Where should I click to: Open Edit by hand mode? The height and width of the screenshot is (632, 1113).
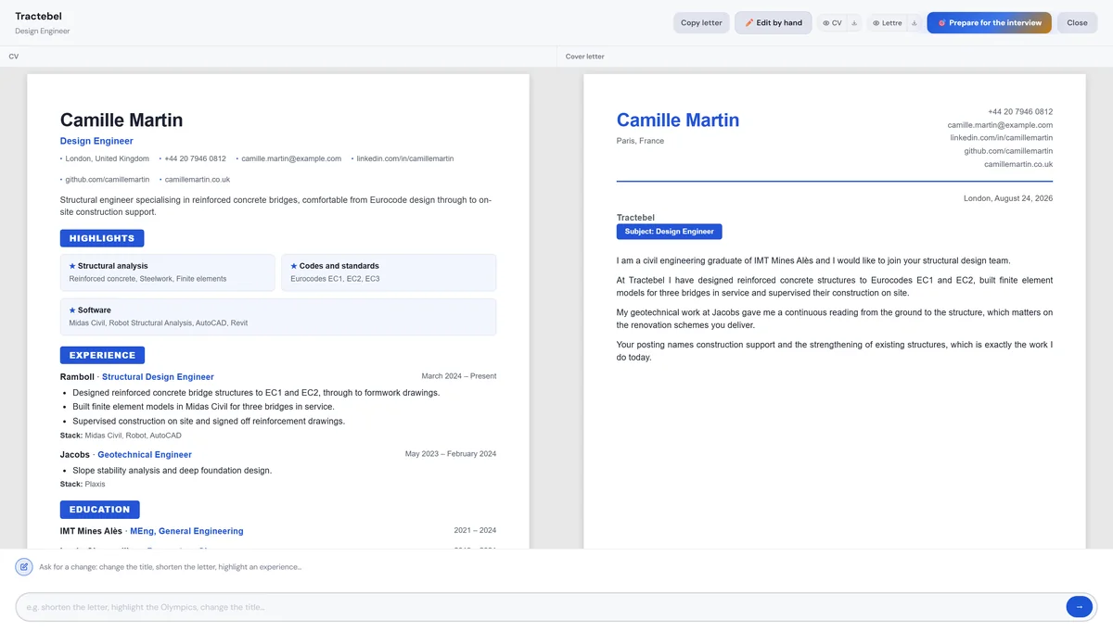pyautogui.click(x=774, y=23)
